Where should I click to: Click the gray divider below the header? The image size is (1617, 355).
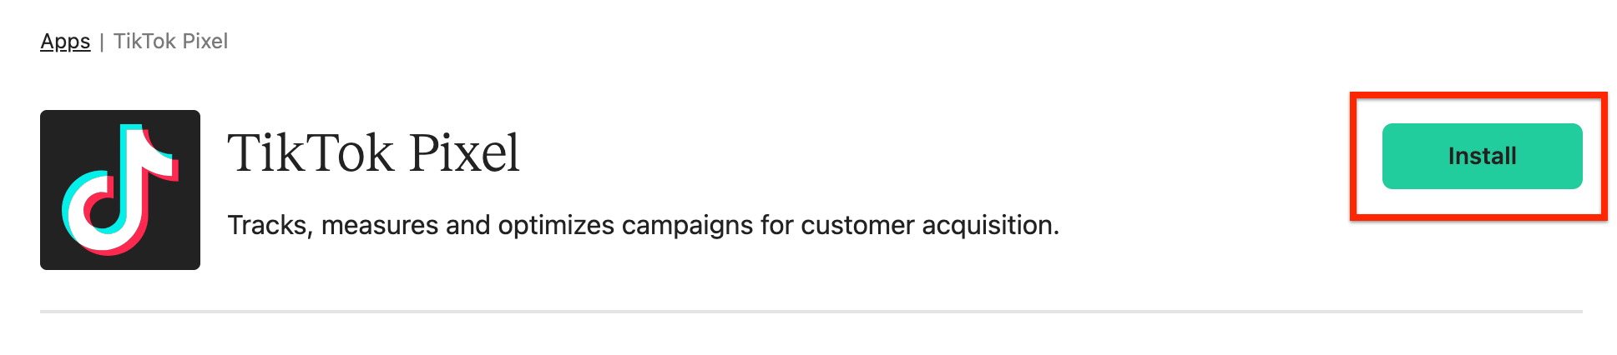[x=811, y=312]
